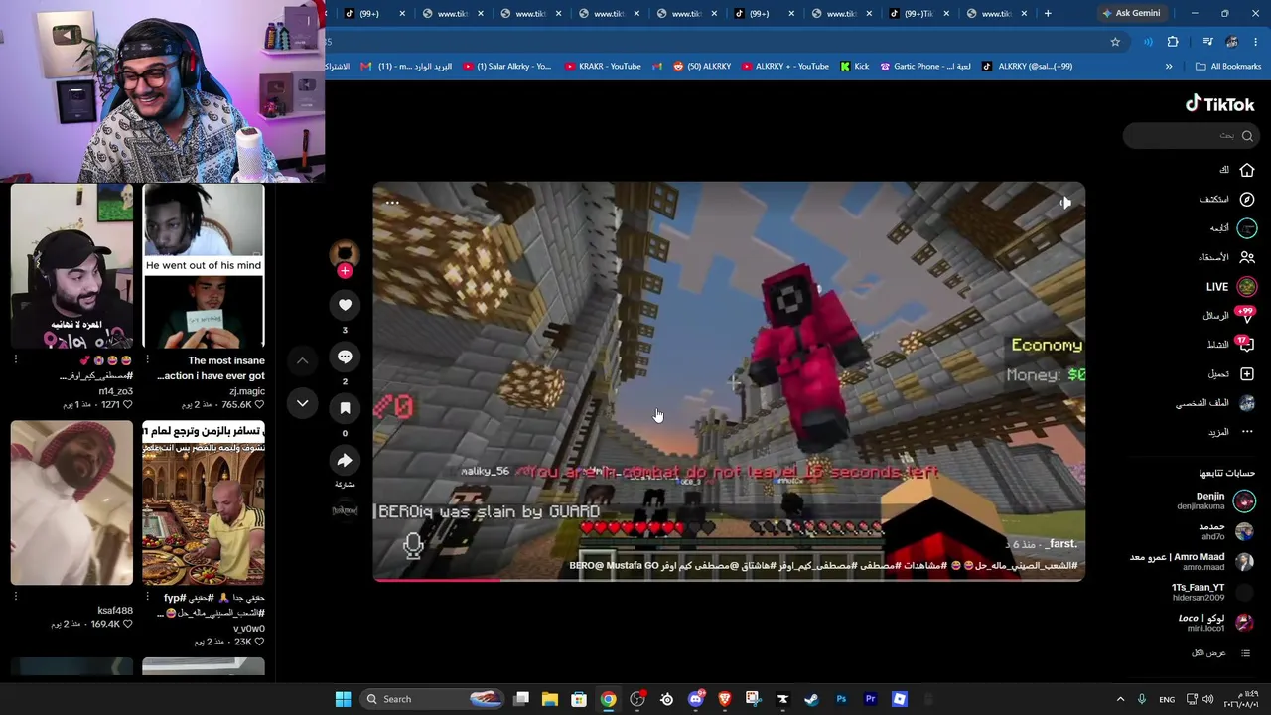Launch Photoshop from the taskbar
This screenshot has height=715, width=1271.
coord(841,699)
